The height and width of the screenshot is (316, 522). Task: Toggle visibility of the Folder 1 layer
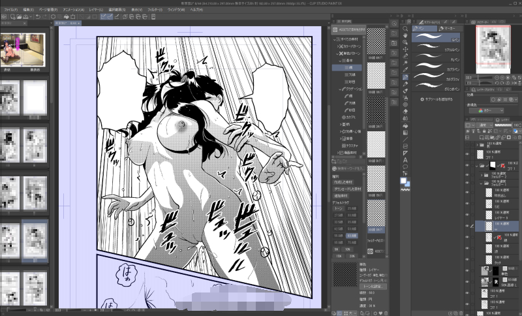(x=467, y=183)
